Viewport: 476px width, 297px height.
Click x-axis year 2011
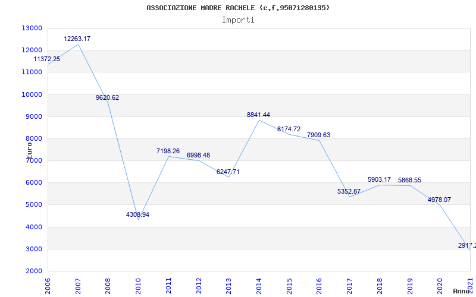168,286
